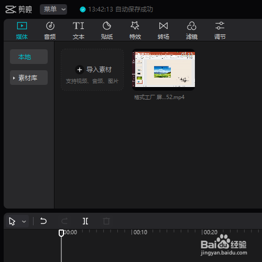Viewport: 262px width, 262px height.
Task: Open the 转场 transitions tab
Action: point(163,30)
